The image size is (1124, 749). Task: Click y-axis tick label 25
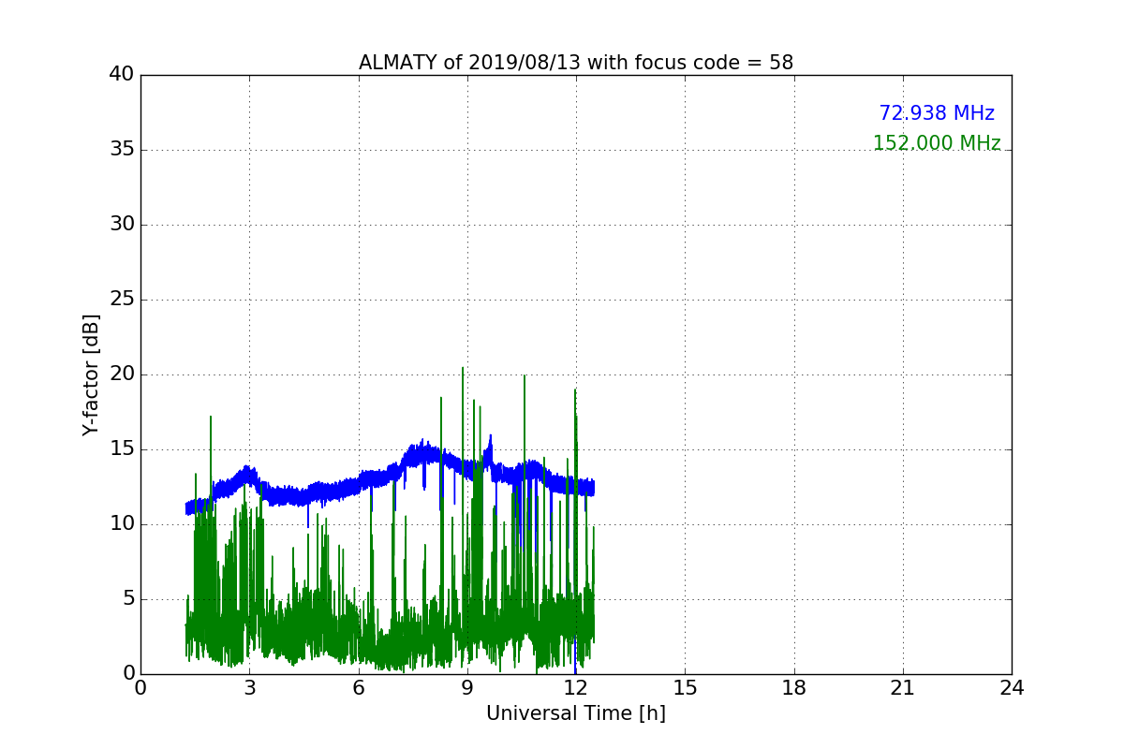coord(122,300)
